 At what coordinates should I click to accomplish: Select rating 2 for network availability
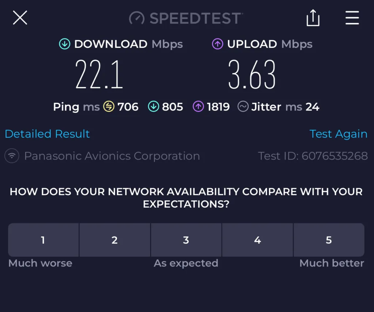point(115,240)
